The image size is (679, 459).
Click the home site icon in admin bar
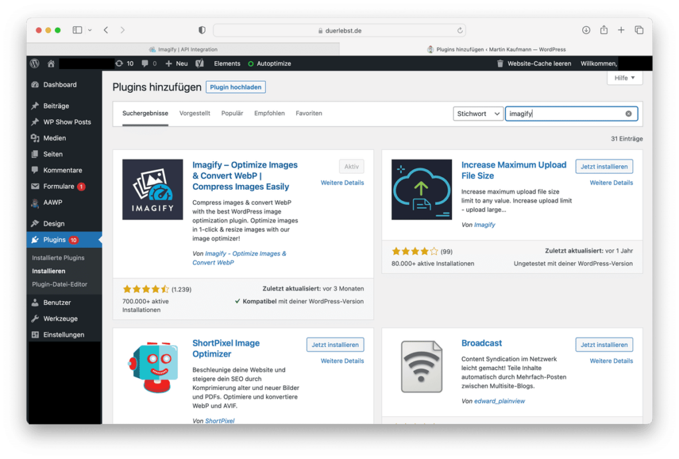coord(50,63)
